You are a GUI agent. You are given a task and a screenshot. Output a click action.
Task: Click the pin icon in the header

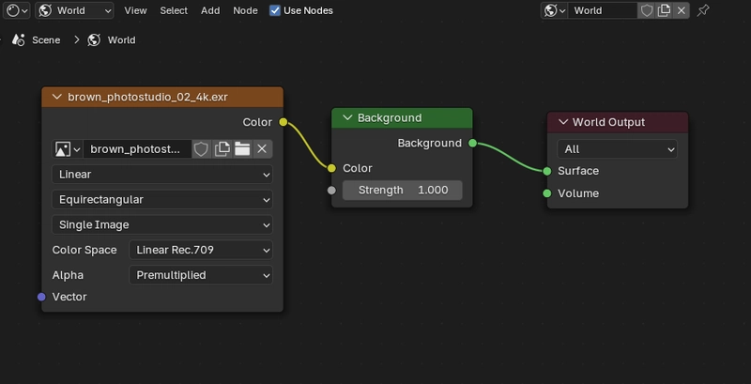point(702,10)
